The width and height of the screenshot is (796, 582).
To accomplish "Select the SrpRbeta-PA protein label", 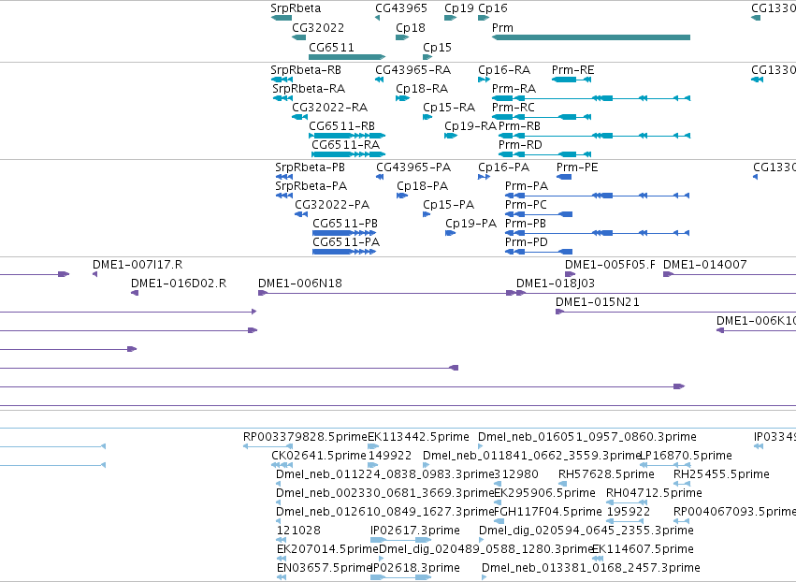I will click(311, 186).
